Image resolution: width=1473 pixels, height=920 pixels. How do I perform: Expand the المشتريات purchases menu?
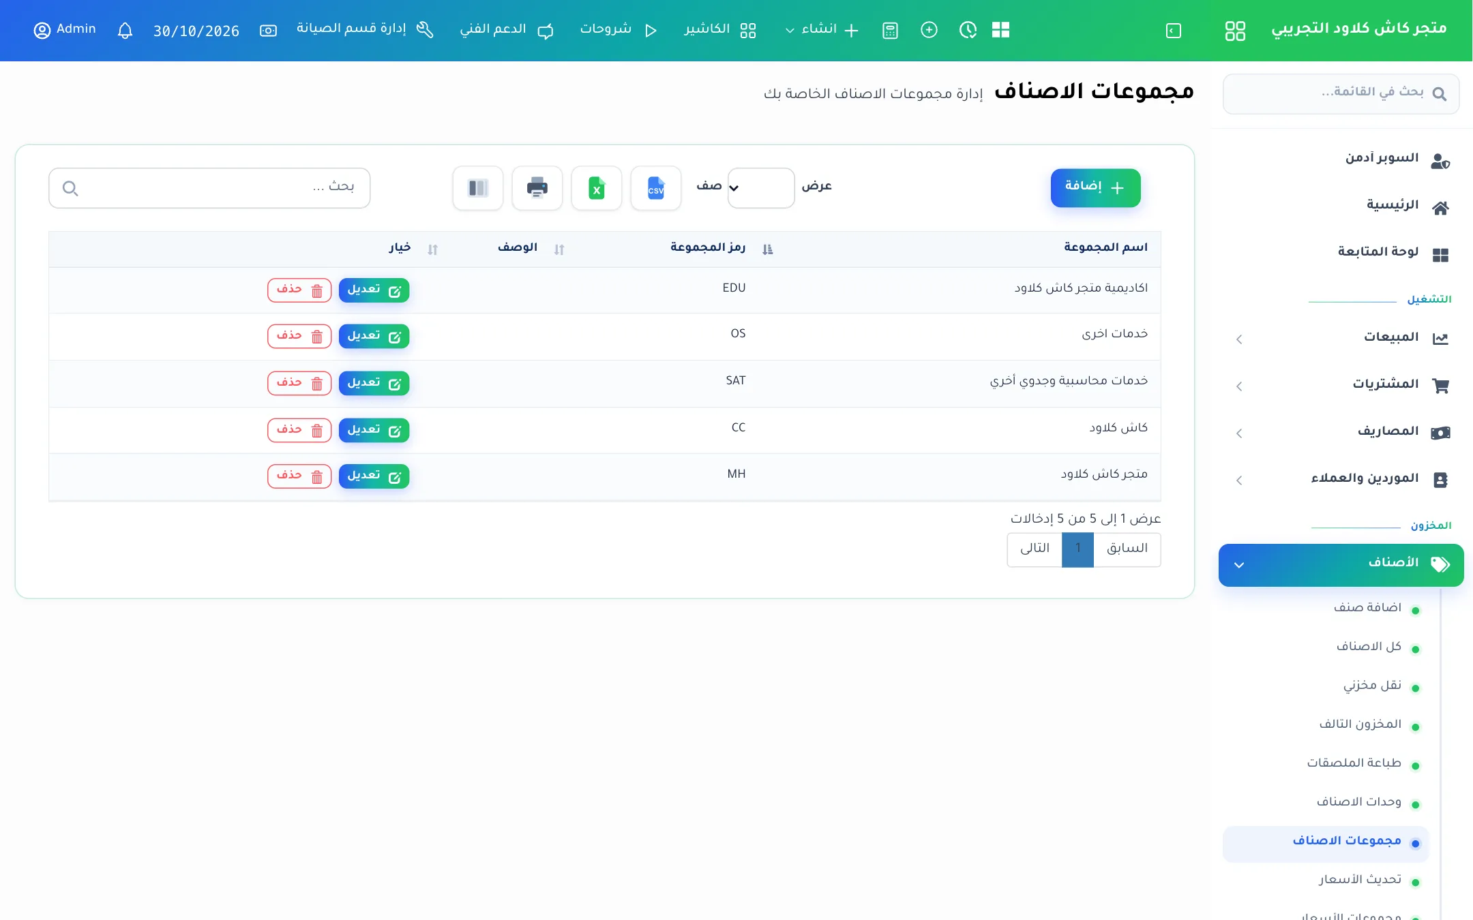click(x=1341, y=384)
